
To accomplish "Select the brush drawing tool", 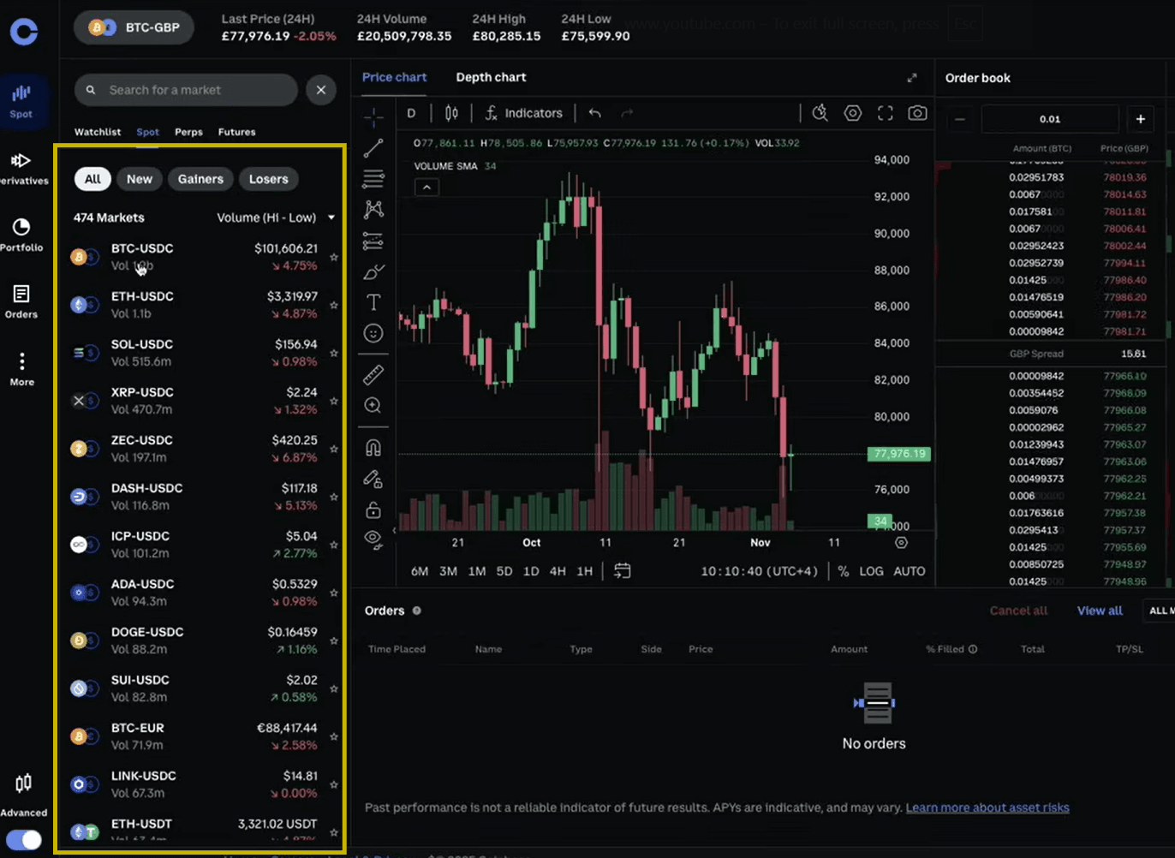I will pos(373,272).
